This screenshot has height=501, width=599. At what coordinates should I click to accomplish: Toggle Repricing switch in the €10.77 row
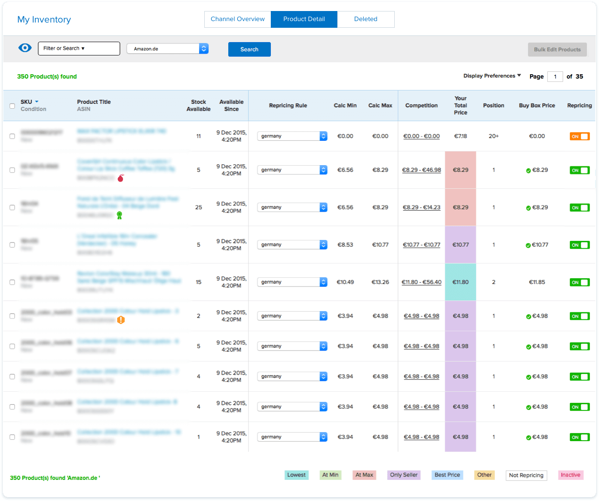point(579,245)
